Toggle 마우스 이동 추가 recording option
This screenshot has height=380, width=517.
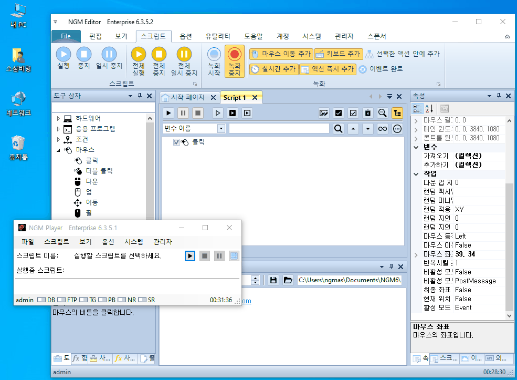tap(281, 54)
